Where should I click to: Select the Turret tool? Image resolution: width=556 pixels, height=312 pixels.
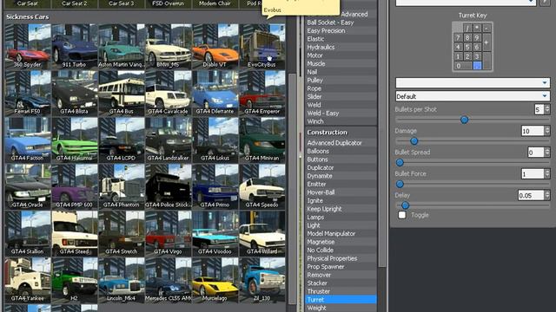tap(341, 300)
